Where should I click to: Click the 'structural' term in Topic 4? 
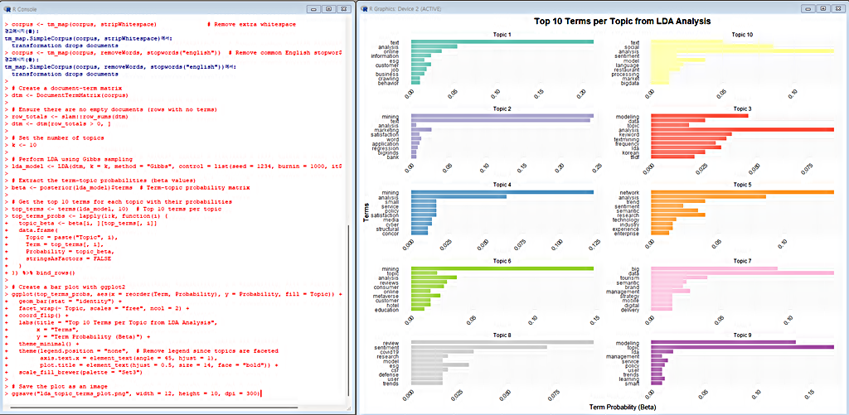[388, 229]
